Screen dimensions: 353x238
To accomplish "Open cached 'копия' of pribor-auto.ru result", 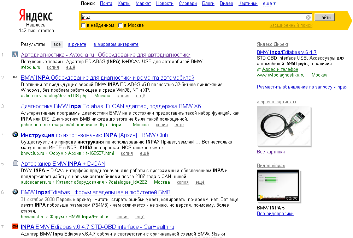I will point(161,124).
